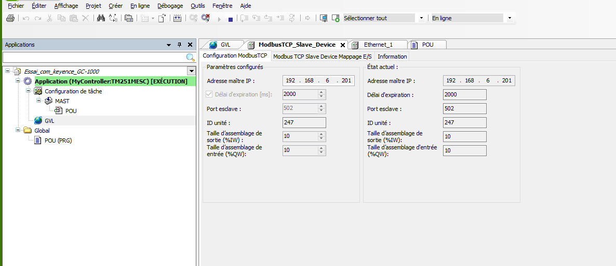Switch to the Ethernet_1 editor tab
616x266 pixels.
[x=378, y=45]
